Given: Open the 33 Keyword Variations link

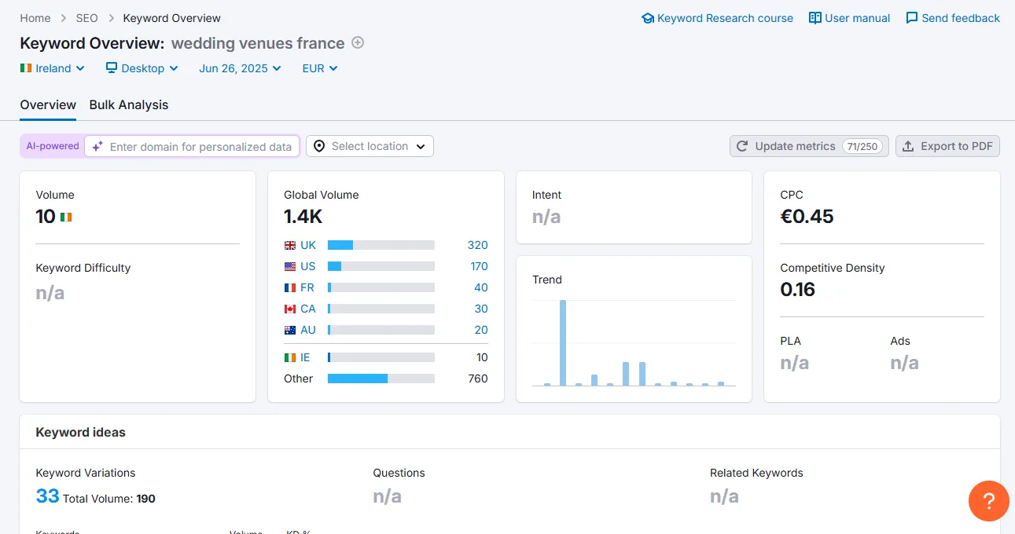Looking at the screenshot, I should (x=48, y=496).
